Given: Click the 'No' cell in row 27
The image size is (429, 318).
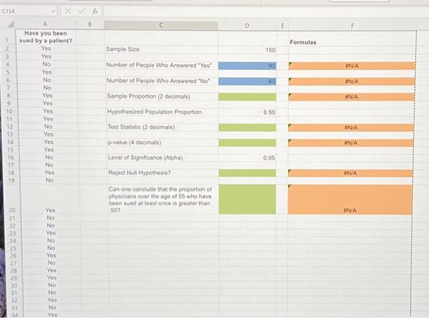Looking at the screenshot, I should click(x=51, y=263).
